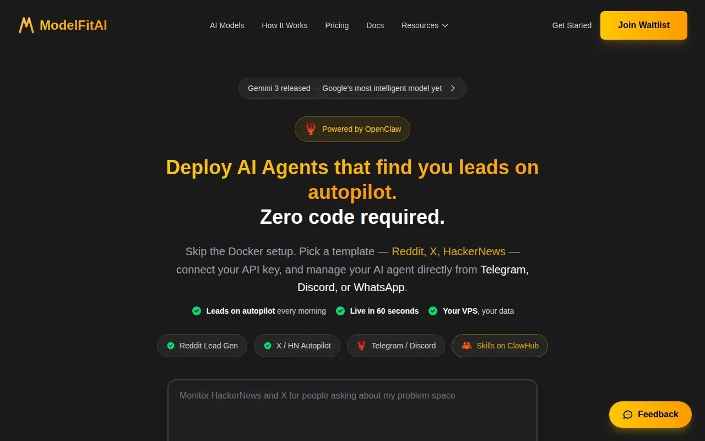Viewport: 705px width, 441px height.
Task: Click the 'Deploy AI Agents' headline
Action: (352, 180)
